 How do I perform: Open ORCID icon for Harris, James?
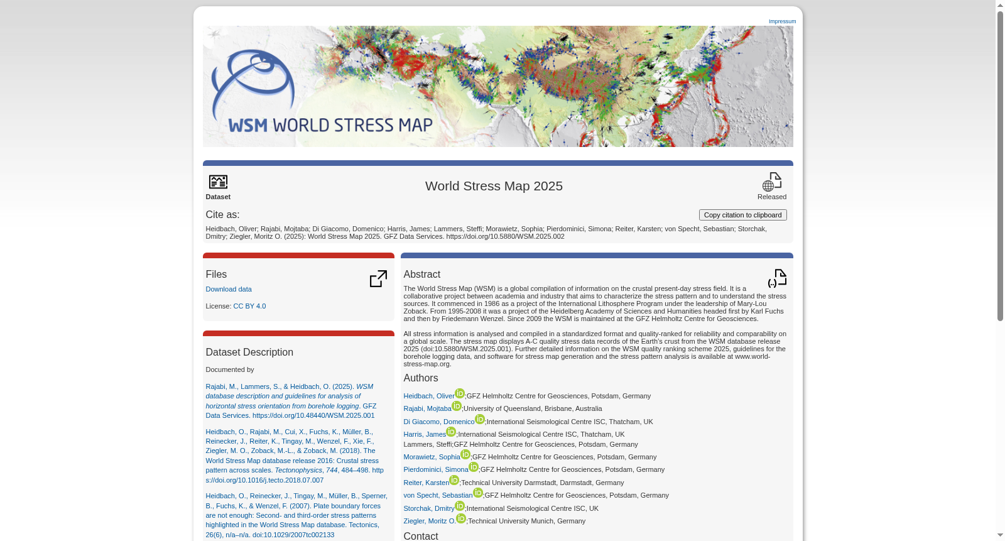tap(451, 432)
